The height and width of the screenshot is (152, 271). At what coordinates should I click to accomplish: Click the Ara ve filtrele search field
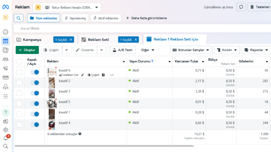click(142, 28)
